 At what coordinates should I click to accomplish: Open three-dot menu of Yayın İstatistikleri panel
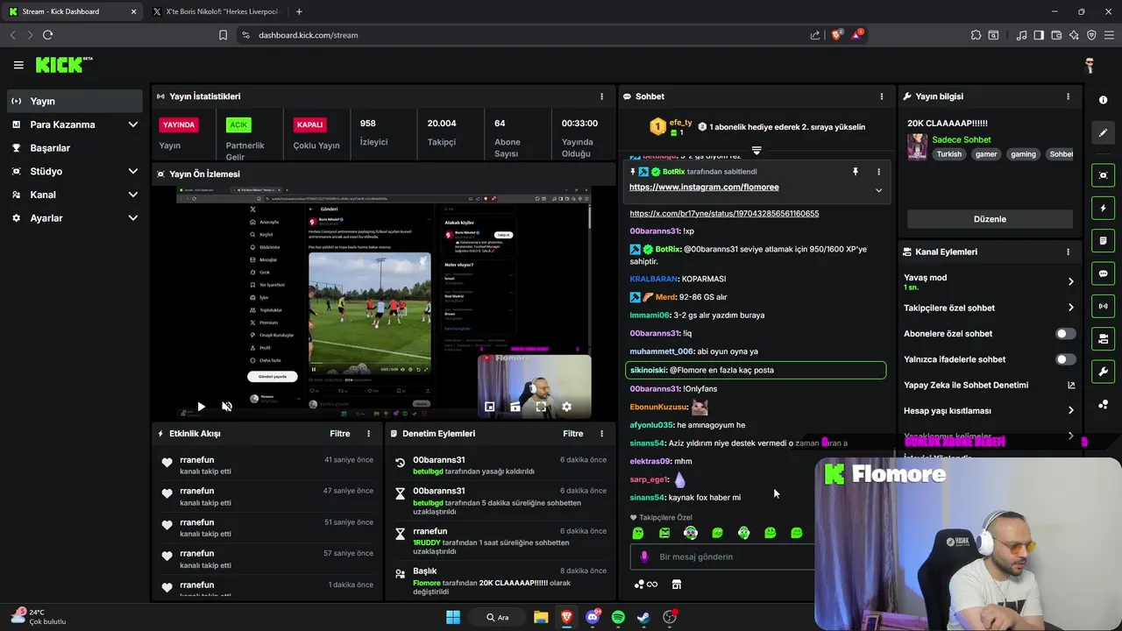coord(601,96)
